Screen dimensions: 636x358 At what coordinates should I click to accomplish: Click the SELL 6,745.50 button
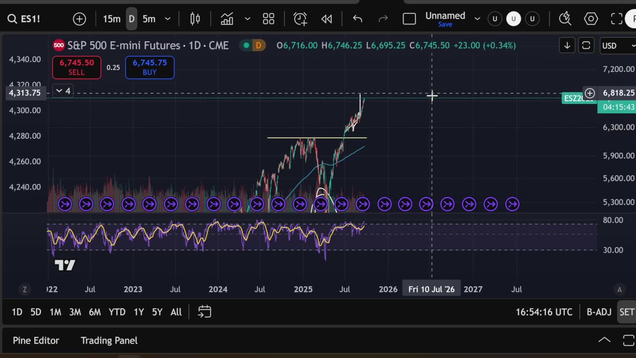[x=77, y=68]
